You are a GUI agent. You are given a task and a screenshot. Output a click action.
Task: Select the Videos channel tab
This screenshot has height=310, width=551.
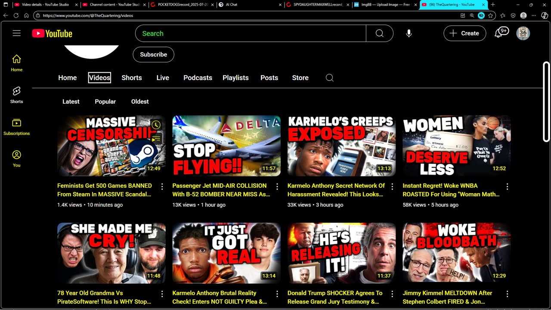99,77
